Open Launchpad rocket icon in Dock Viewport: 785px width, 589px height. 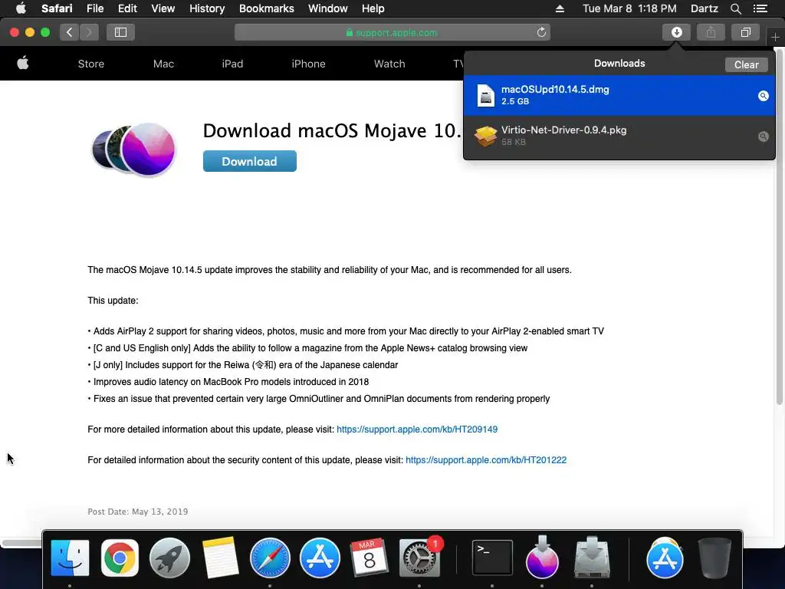(x=169, y=558)
